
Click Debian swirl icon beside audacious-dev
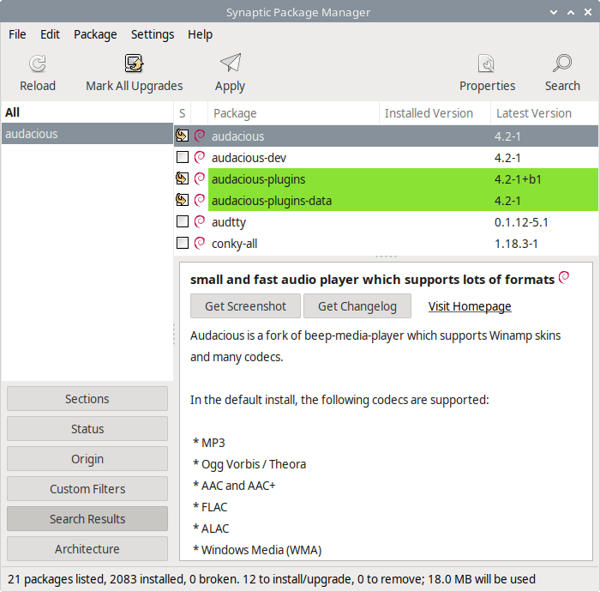point(200,157)
